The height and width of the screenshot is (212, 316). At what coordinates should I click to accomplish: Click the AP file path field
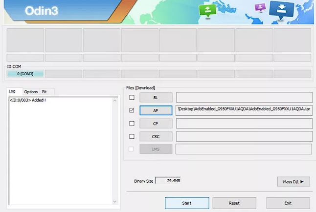[244, 110]
